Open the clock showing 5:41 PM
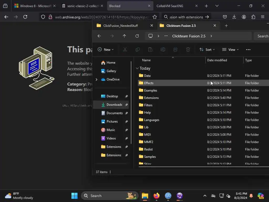 click(241, 196)
